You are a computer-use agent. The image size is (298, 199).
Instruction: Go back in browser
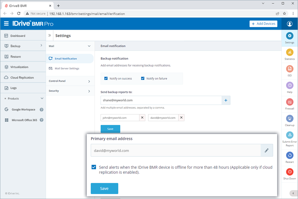coord(5,14)
